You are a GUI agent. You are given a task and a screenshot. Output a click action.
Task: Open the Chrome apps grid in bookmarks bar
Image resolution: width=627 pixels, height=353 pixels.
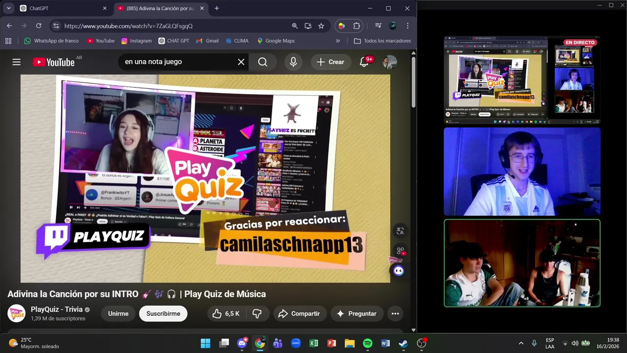pyautogui.click(x=8, y=41)
